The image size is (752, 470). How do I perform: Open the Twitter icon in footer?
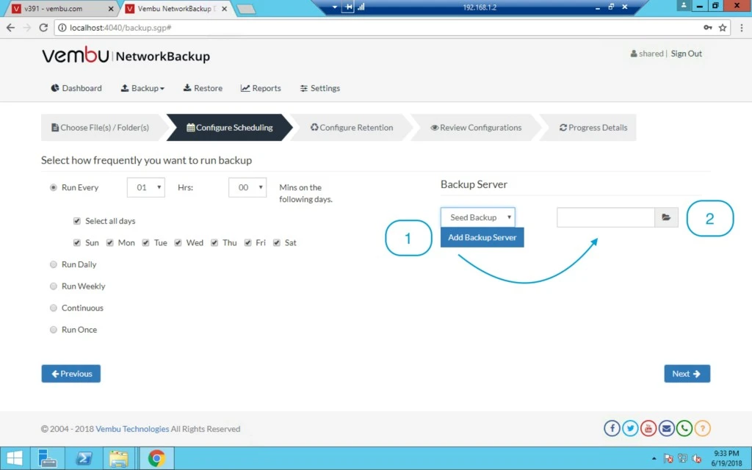[630, 428]
